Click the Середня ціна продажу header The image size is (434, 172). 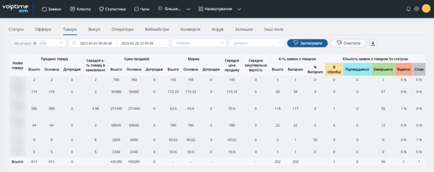232,65
